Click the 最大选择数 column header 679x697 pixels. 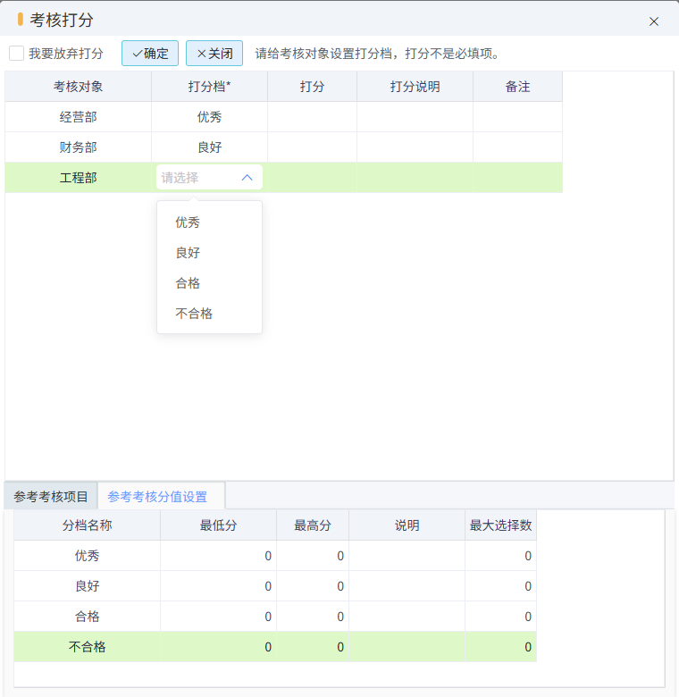(x=501, y=525)
